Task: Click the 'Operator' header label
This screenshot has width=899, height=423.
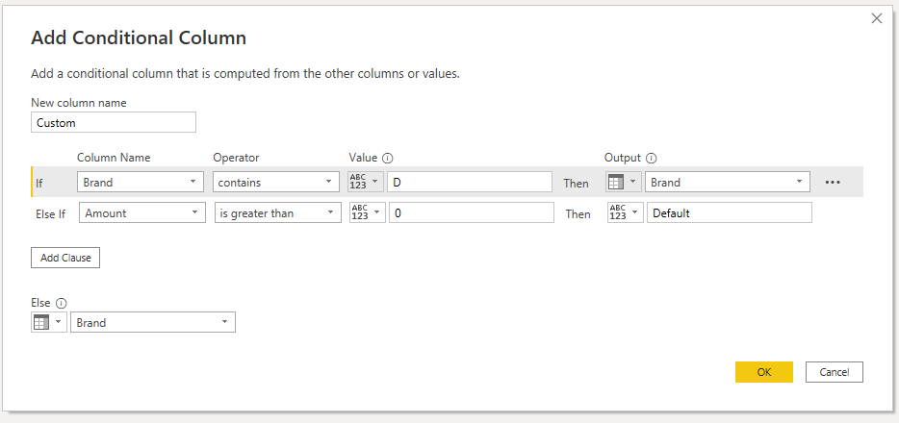Action: pos(236,158)
